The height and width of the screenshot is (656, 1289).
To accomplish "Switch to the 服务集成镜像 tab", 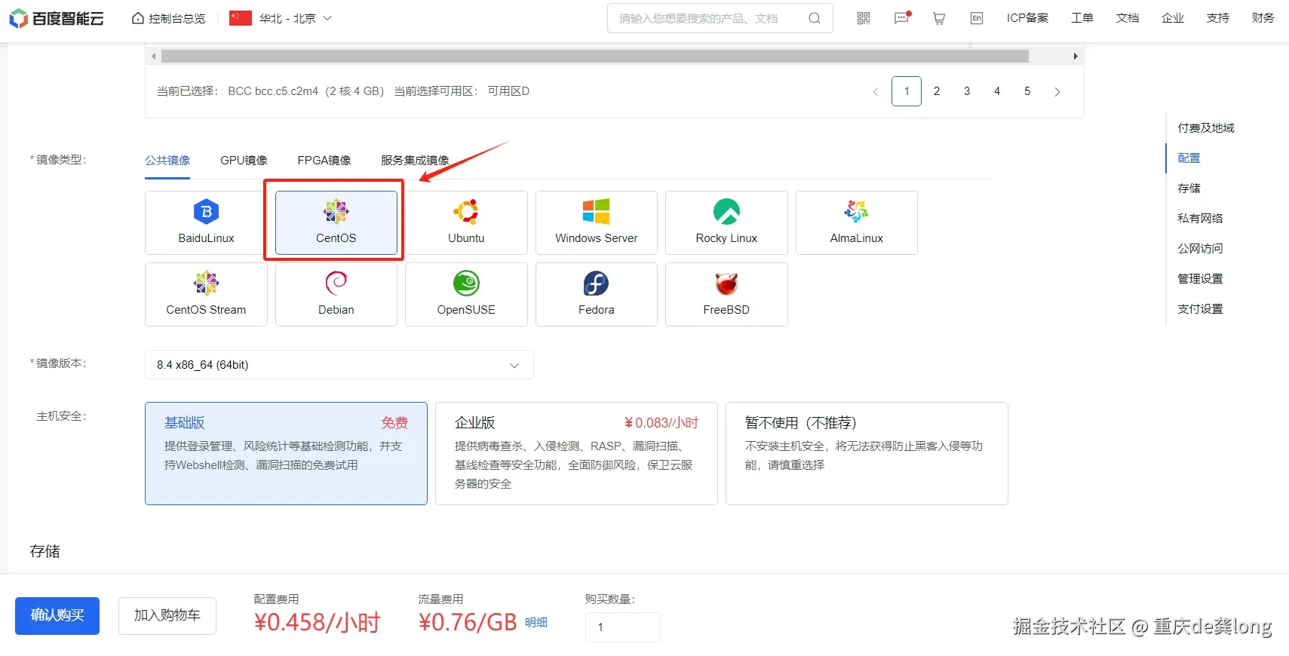I will pyautogui.click(x=415, y=160).
